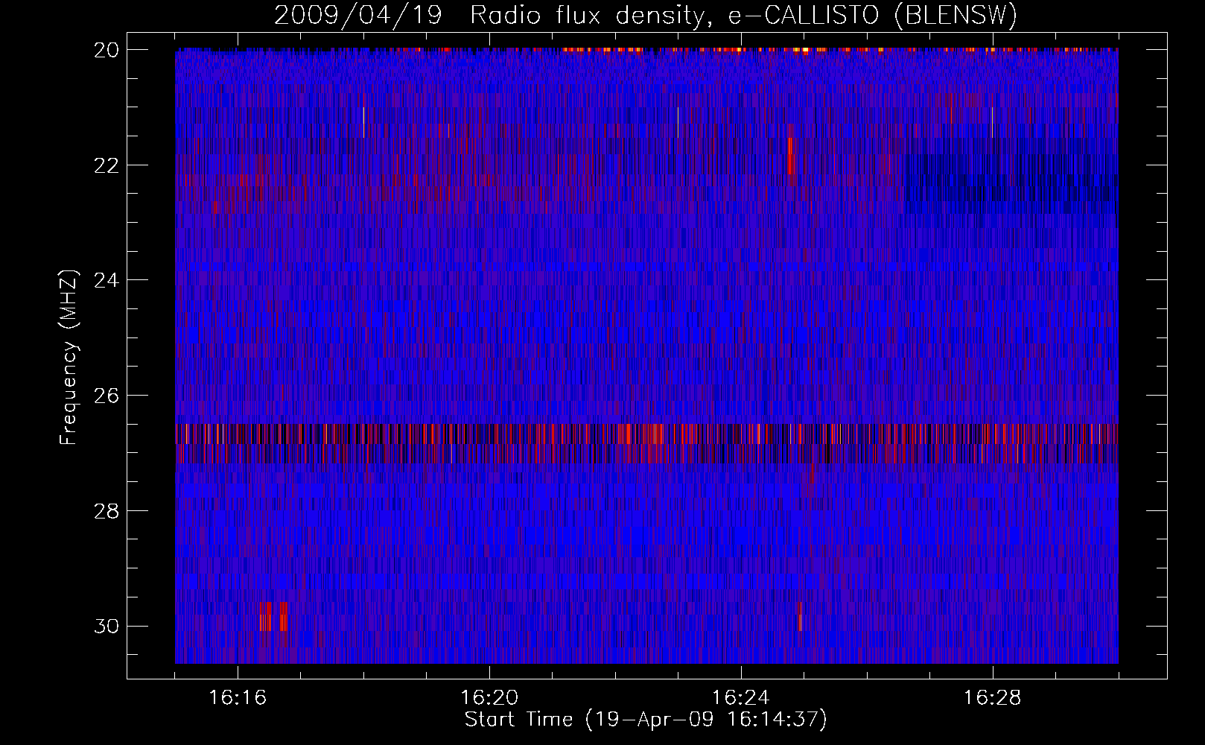Click the time tick label '16:24'

[x=741, y=698]
